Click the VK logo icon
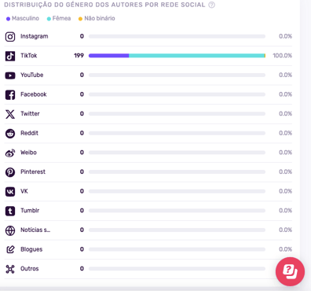The width and height of the screenshot is (311, 291). pos(10,192)
